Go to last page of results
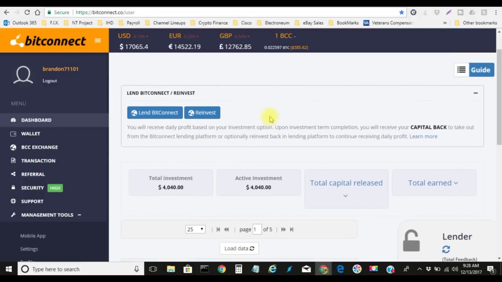 pyautogui.click(x=291, y=230)
